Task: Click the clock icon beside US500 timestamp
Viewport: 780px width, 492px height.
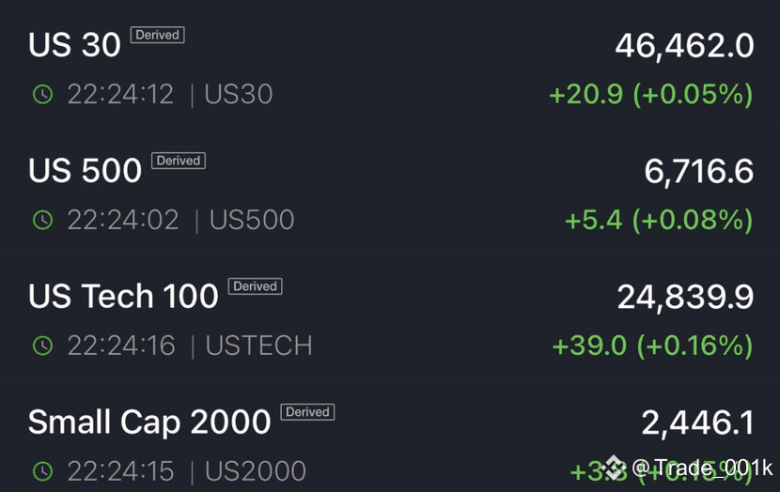Action: point(42,220)
